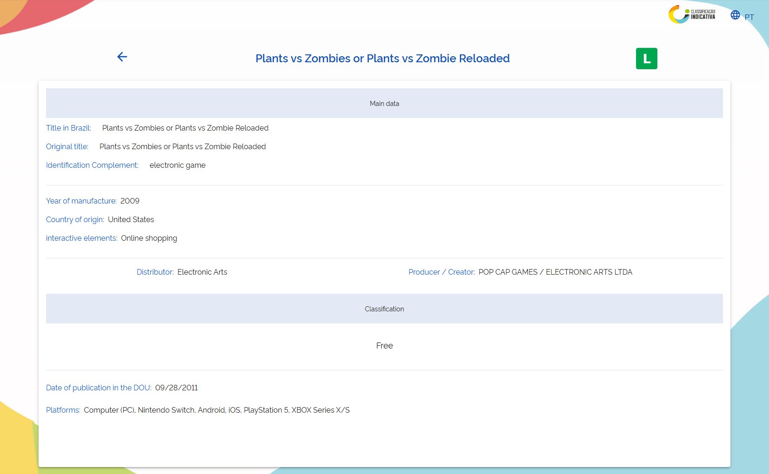
Task: Click the Title in Brazil label
Action: 68,128
